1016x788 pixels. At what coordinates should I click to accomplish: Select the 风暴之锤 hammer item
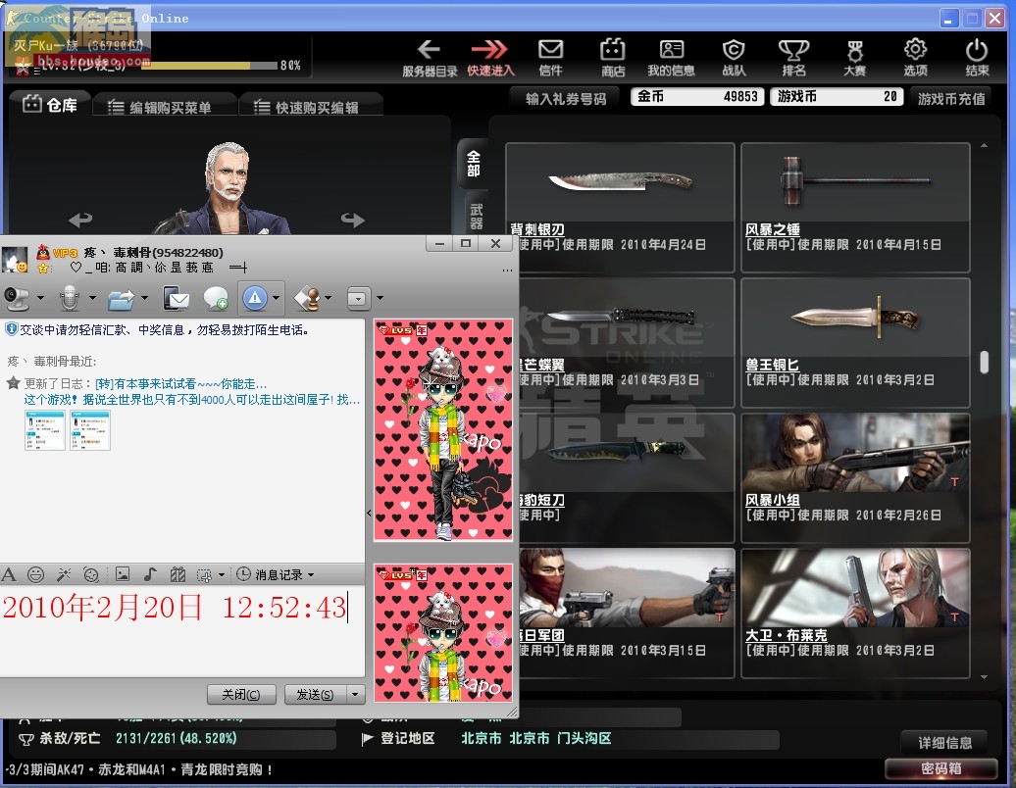[855, 207]
